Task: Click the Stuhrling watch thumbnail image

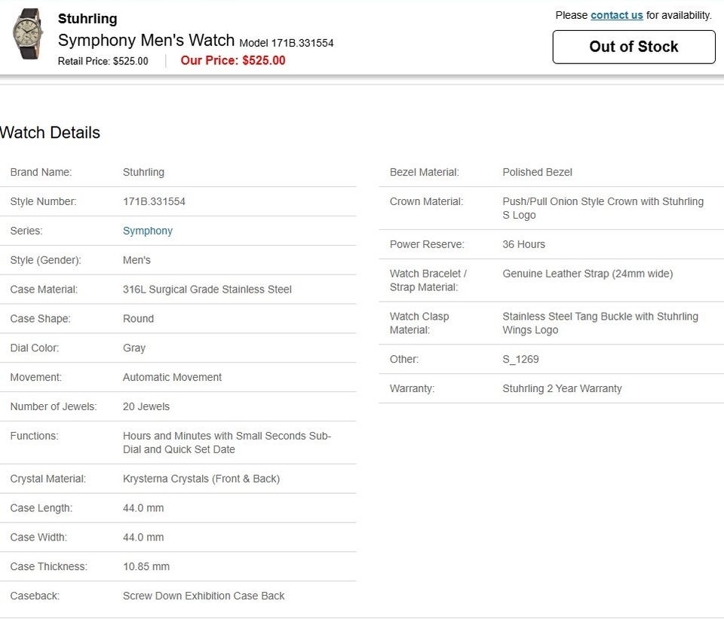Action: (x=28, y=34)
